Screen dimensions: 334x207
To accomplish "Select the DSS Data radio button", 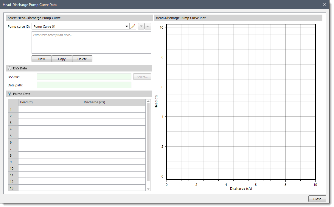I will click(10, 69).
